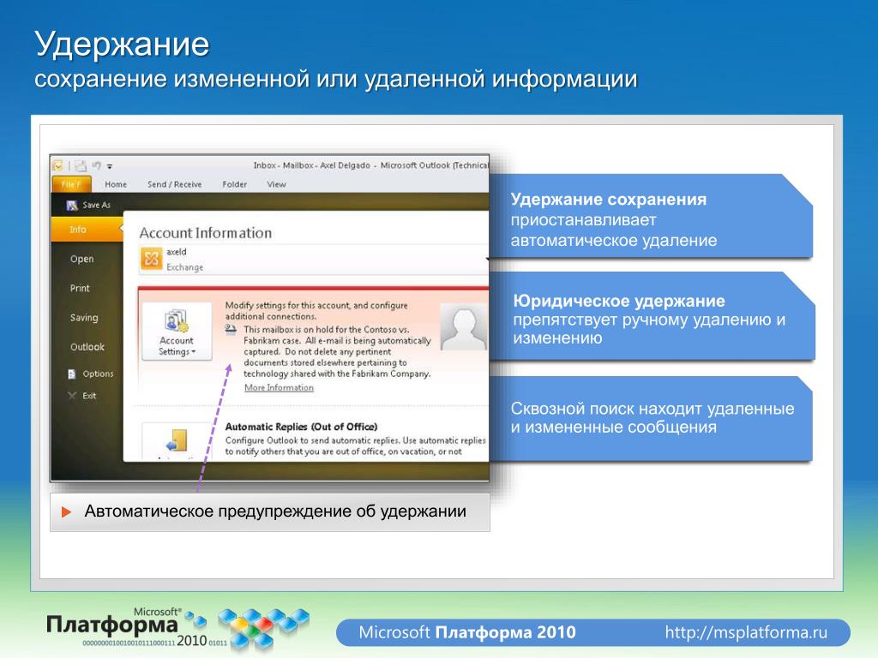
Task: Click the 'Сквозной поиск' callout
Action: pyautogui.click(x=651, y=418)
